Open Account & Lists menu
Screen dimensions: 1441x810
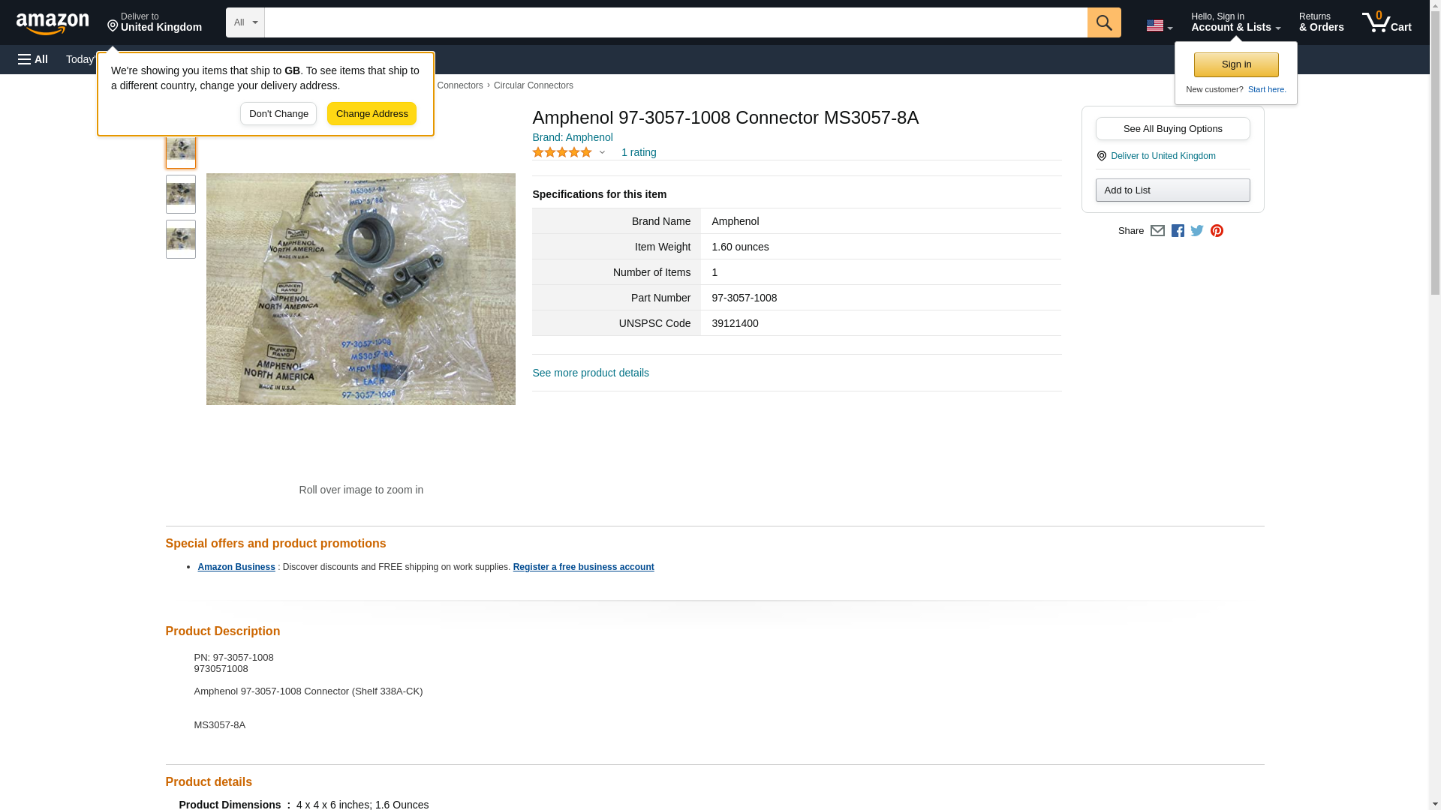[1235, 22]
